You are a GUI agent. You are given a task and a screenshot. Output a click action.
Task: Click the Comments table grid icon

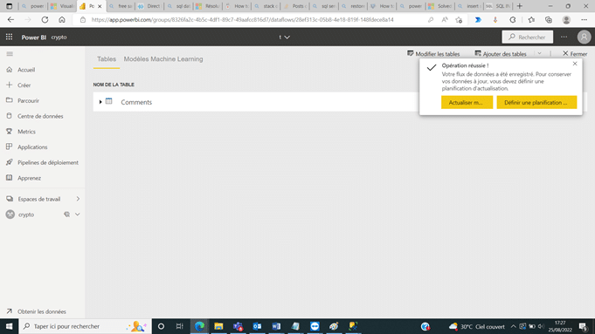pos(109,101)
